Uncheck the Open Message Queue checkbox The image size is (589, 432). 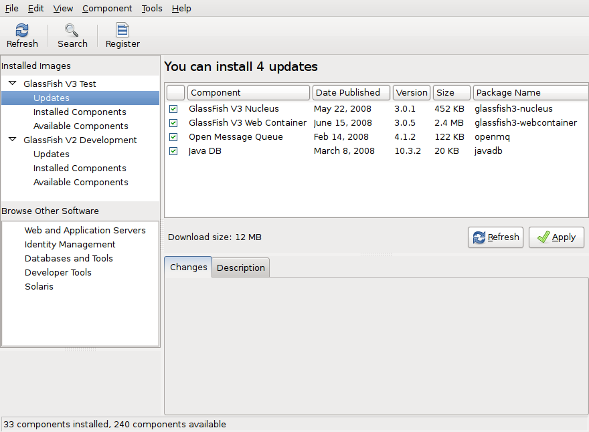174,137
